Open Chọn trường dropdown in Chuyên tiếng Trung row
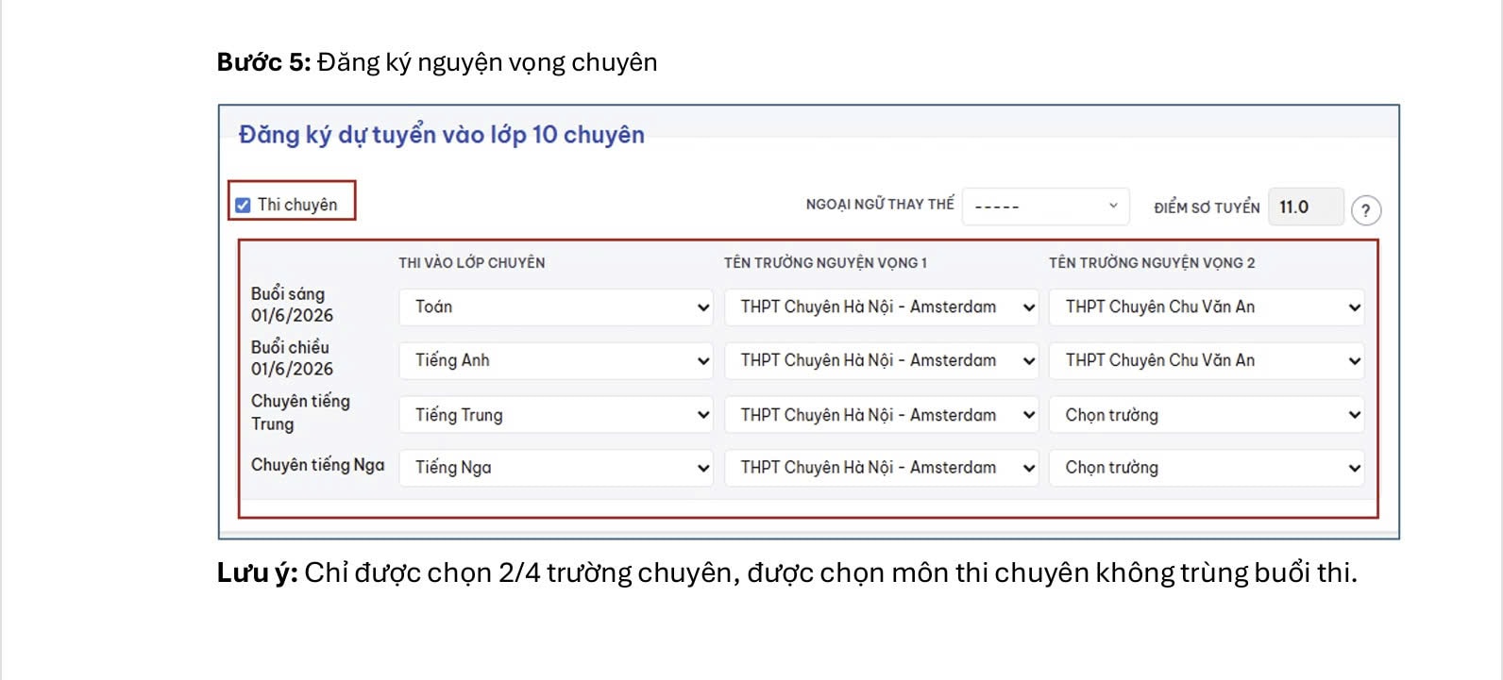1503x680 pixels. [x=1206, y=415]
